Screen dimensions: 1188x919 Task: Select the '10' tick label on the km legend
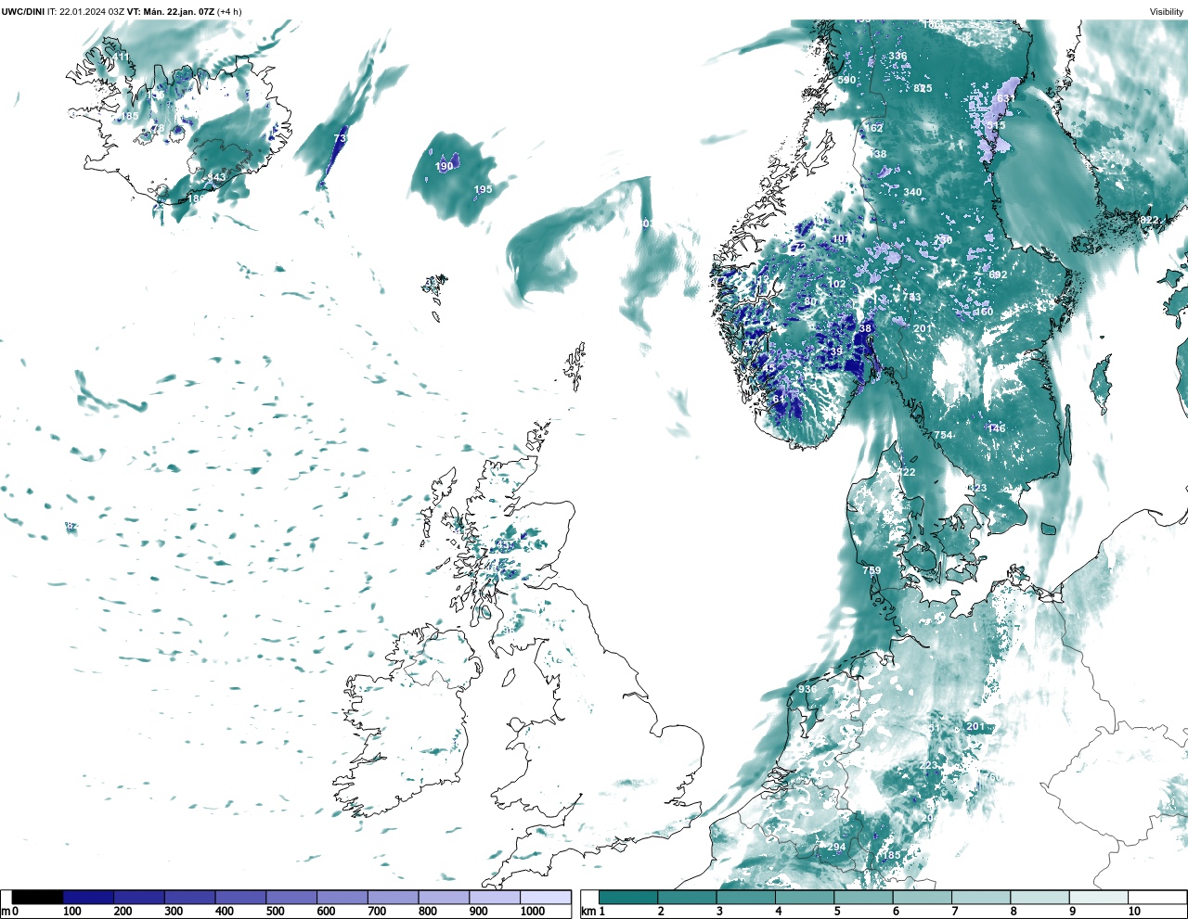point(1134,912)
